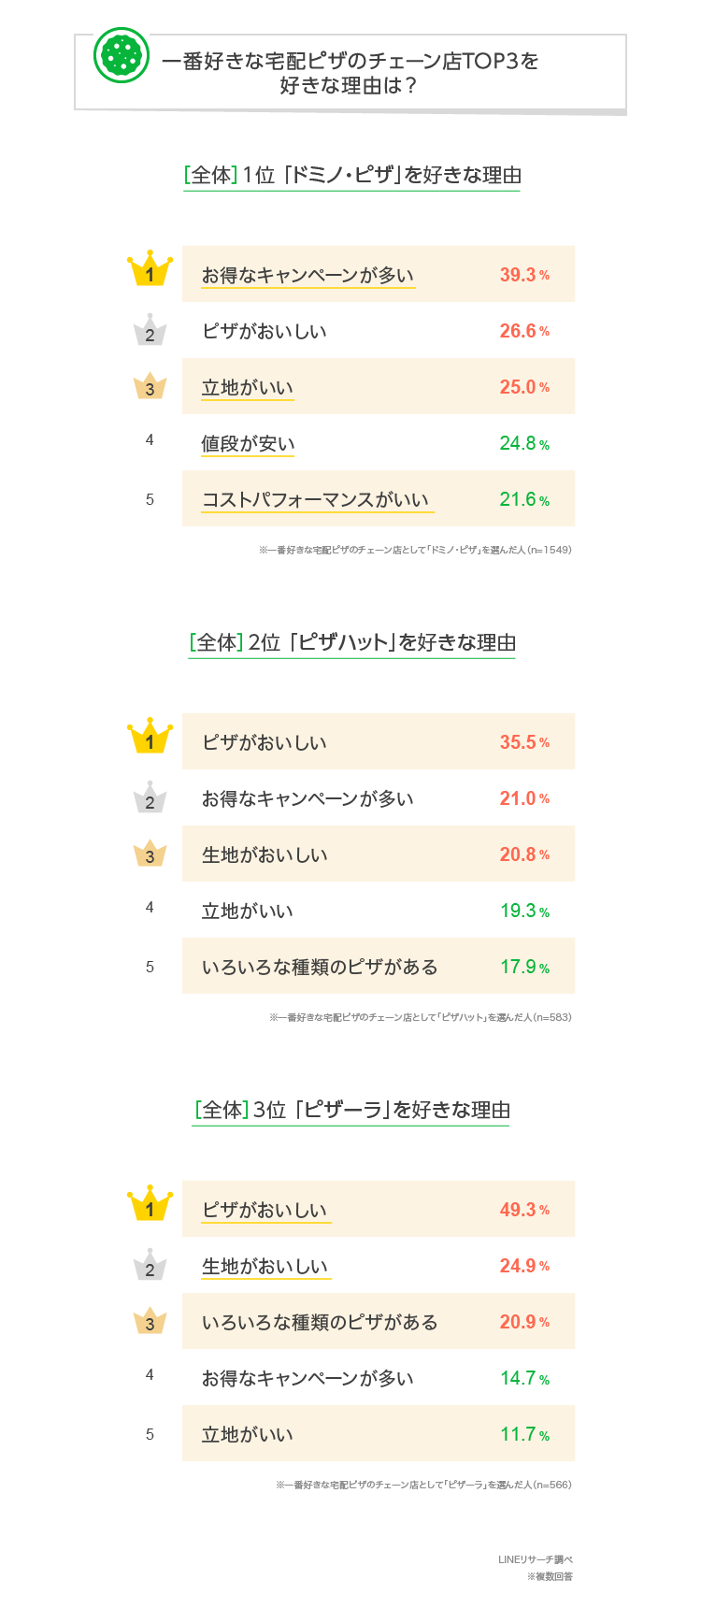Click the green pizza icon in the title
The height and width of the screenshot is (1608, 701).
tap(122, 55)
